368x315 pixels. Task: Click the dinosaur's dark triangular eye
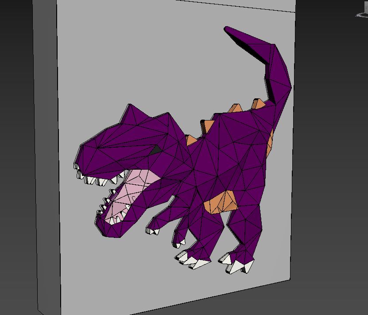[155, 151]
